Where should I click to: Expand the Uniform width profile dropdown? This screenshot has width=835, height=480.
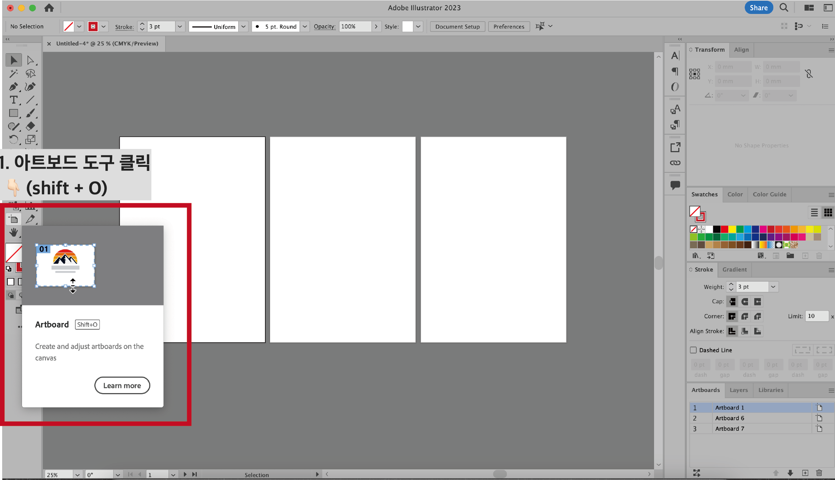(x=243, y=26)
